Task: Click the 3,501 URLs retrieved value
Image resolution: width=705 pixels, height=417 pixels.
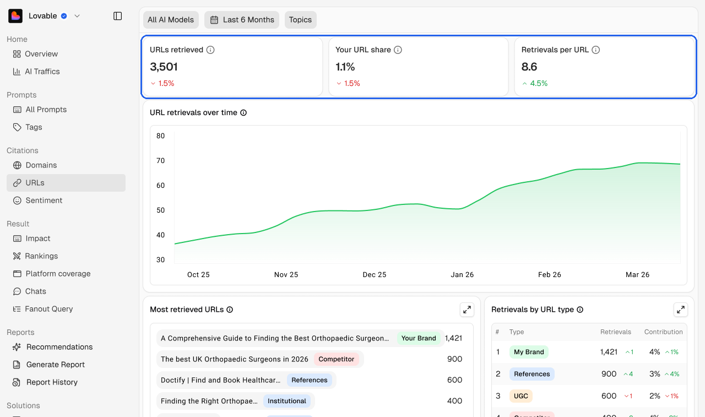Action: pos(164,67)
